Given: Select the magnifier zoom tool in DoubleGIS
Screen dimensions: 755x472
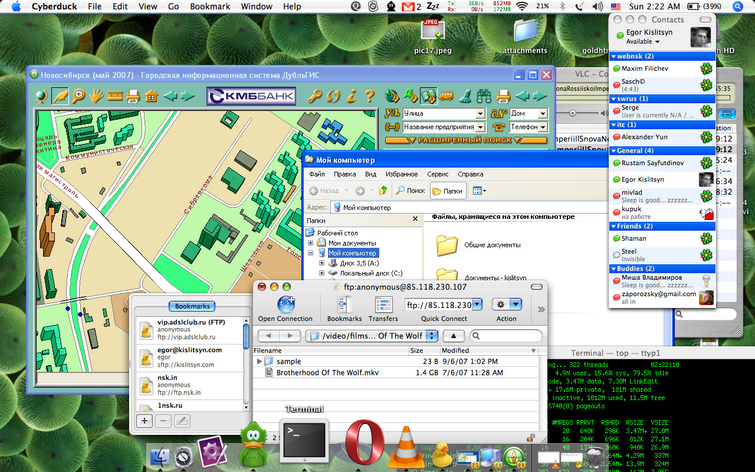Looking at the screenshot, I should pyautogui.click(x=78, y=96).
